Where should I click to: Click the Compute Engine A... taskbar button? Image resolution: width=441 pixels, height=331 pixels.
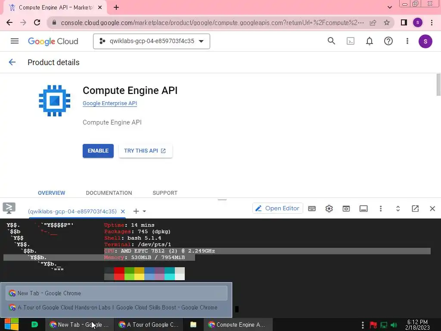click(x=238, y=325)
